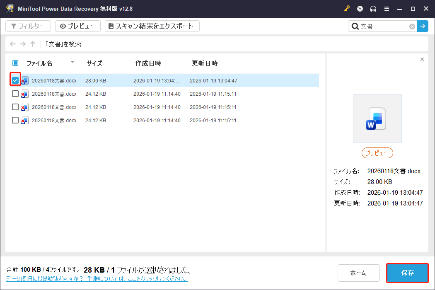
Task: Open the headset customer support icon
Action: click(x=373, y=8)
